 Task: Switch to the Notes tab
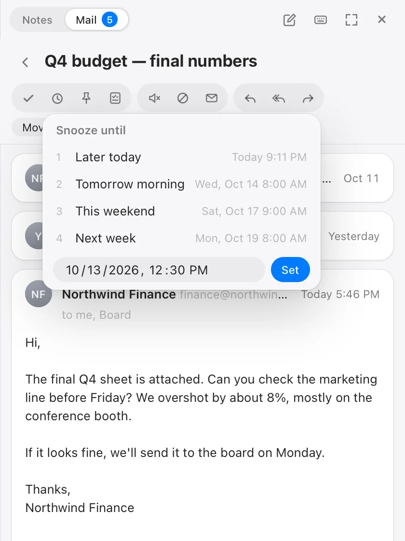pyautogui.click(x=37, y=20)
